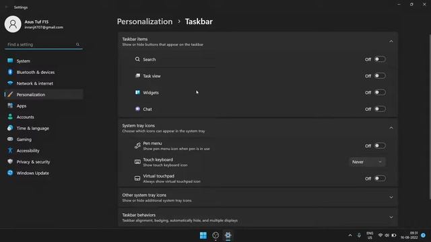Image resolution: width=431 pixels, height=242 pixels.
Task: Turn on the Task view toggle
Action: coord(380,76)
